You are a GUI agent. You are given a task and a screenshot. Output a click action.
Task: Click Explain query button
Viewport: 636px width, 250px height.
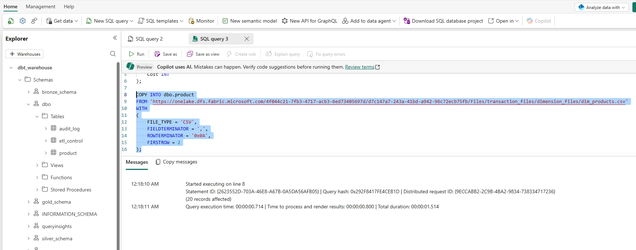[283, 54]
